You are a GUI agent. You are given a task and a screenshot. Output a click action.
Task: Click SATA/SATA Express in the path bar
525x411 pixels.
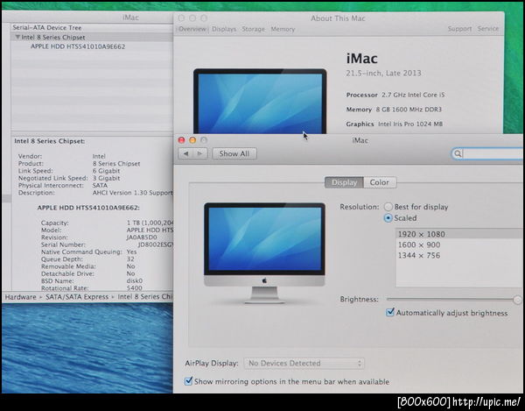[x=77, y=297]
